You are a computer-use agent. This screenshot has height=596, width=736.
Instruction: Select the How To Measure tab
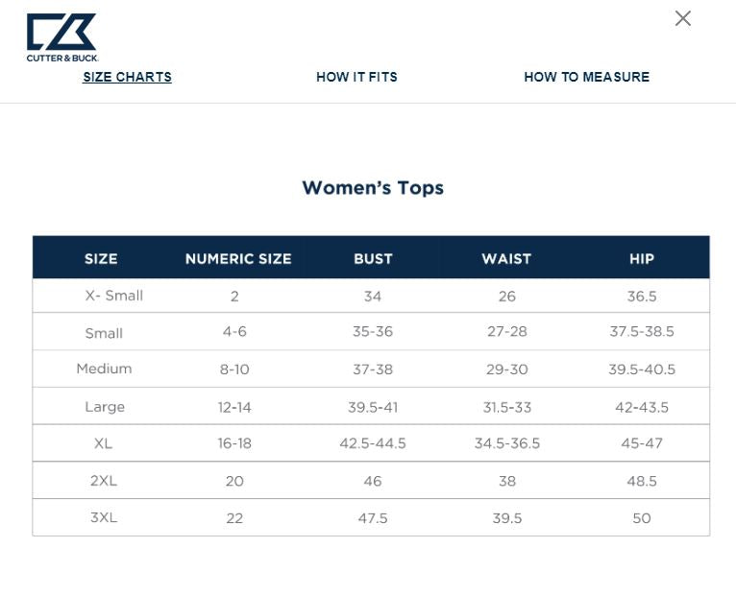[586, 77]
